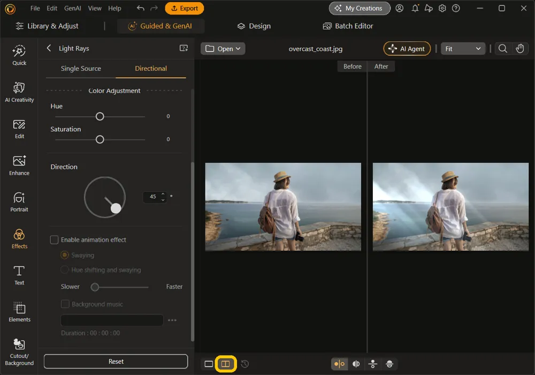
Task: Open the GenAI menu
Action: coord(72,8)
